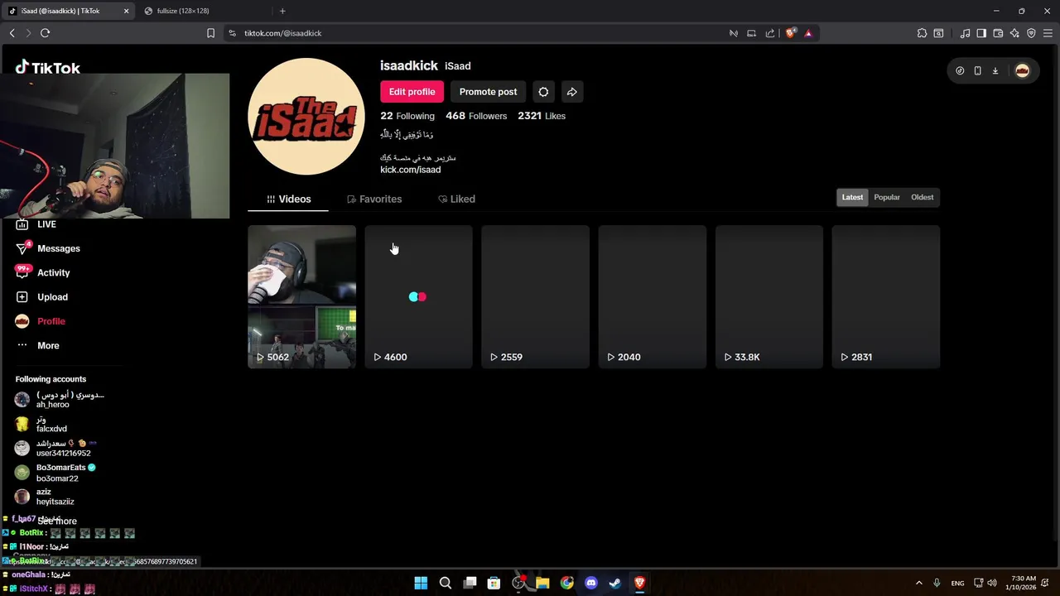Image resolution: width=1060 pixels, height=596 pixels.
Task: Go back in browser history
Action: 12,33
